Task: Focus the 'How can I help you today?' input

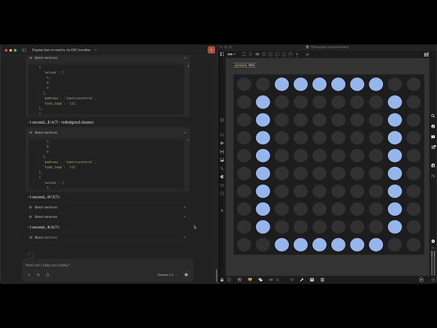Action: 107,265
